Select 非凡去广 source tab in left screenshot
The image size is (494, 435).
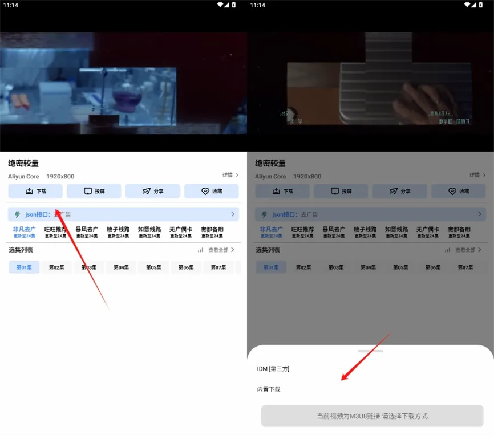(x=25, y=232)
